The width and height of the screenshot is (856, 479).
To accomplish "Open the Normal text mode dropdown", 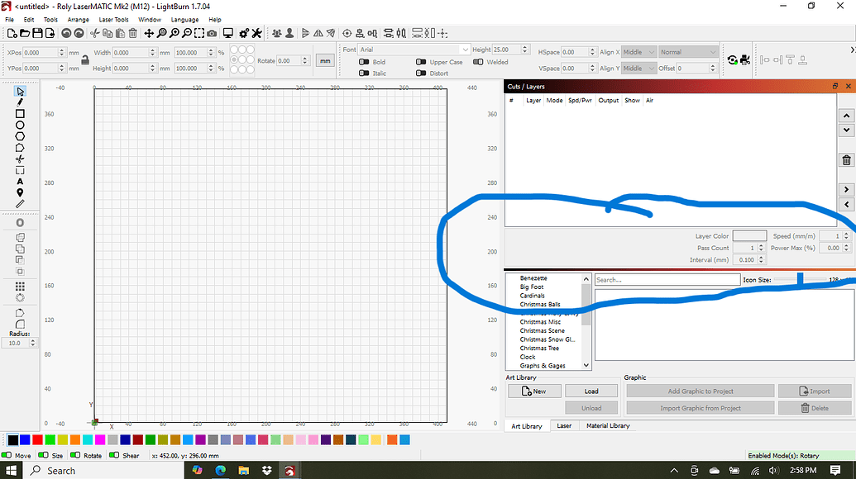I will click(x=688, y=52).
